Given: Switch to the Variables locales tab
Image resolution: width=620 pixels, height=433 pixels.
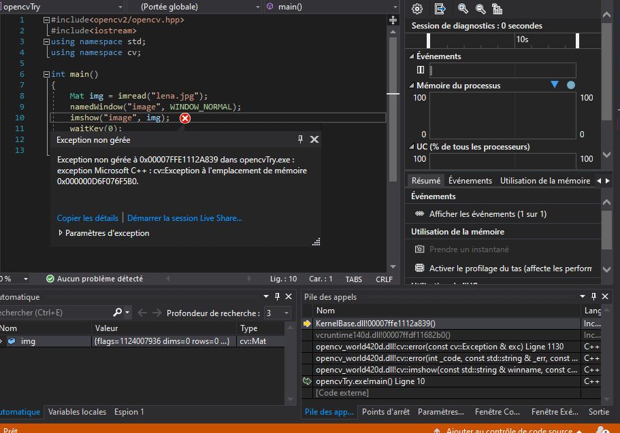Looking at the screenshot, I should pos(77,412).
